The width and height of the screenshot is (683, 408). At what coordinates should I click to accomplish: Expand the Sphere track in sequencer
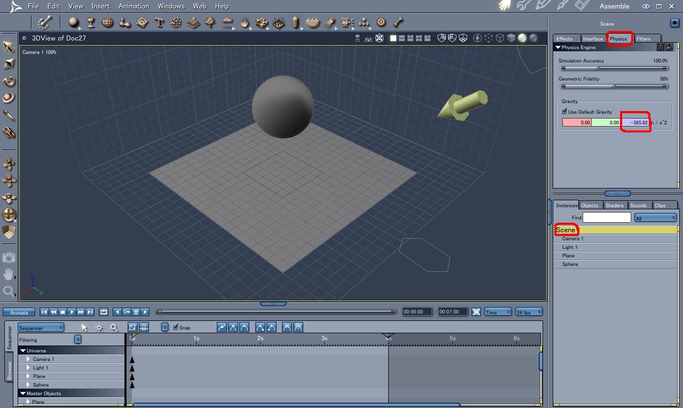tap(28, 385)
